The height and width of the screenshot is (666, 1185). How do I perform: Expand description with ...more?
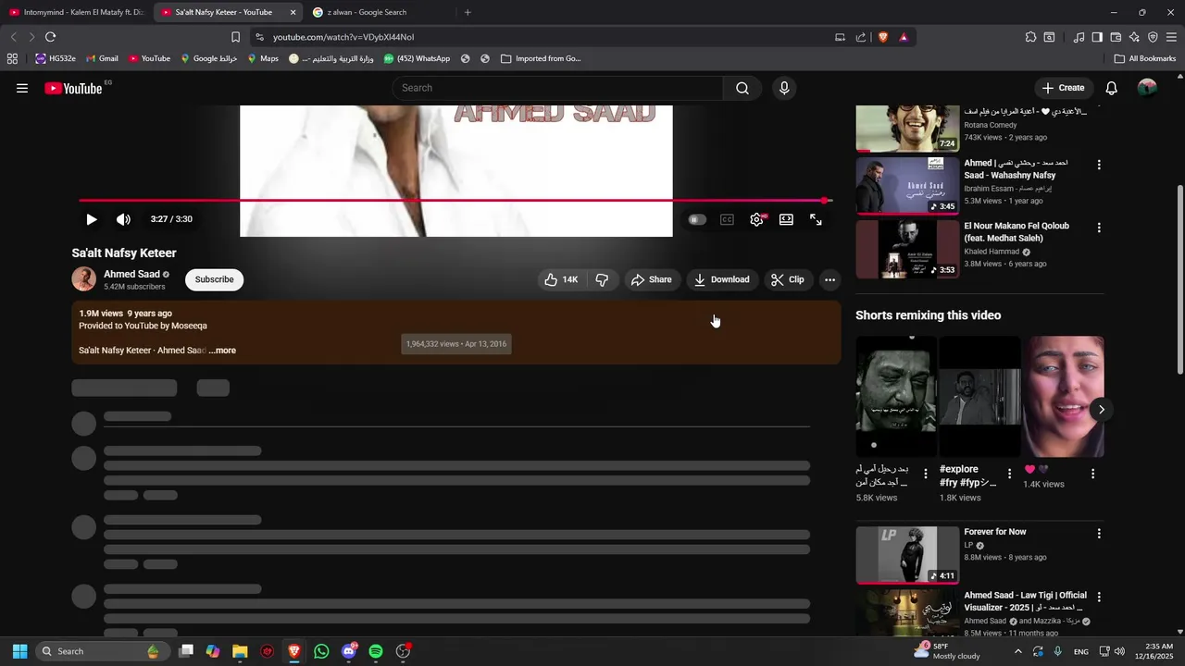coord(223,351)
